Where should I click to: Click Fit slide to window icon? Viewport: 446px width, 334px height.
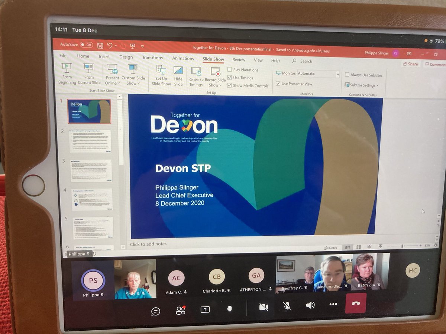click(x=435, y=245)
